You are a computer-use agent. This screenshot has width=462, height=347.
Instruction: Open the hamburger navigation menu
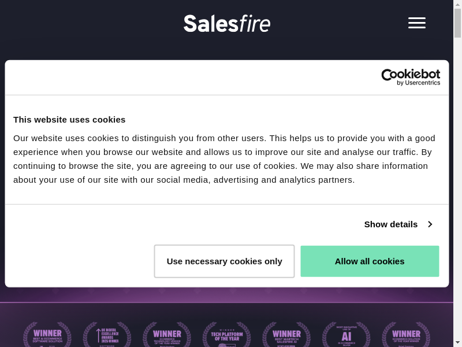click(416, 23)
